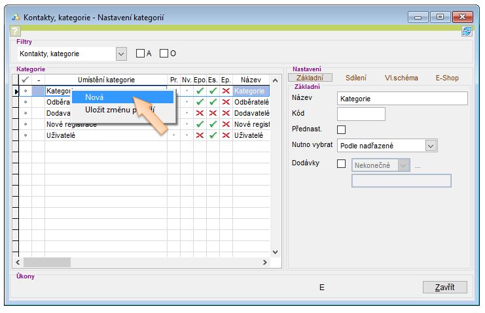Click the Es. green check in Nové registrace row
485x313 pixels.
(213, 124)
